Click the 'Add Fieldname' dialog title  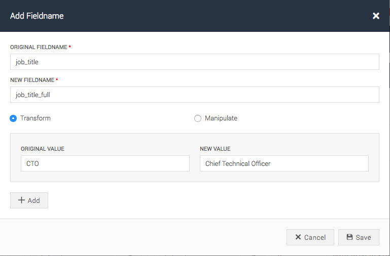37,16
